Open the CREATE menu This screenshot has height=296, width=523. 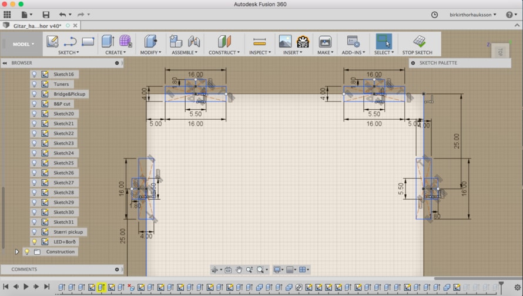click(x=115, y=52)
